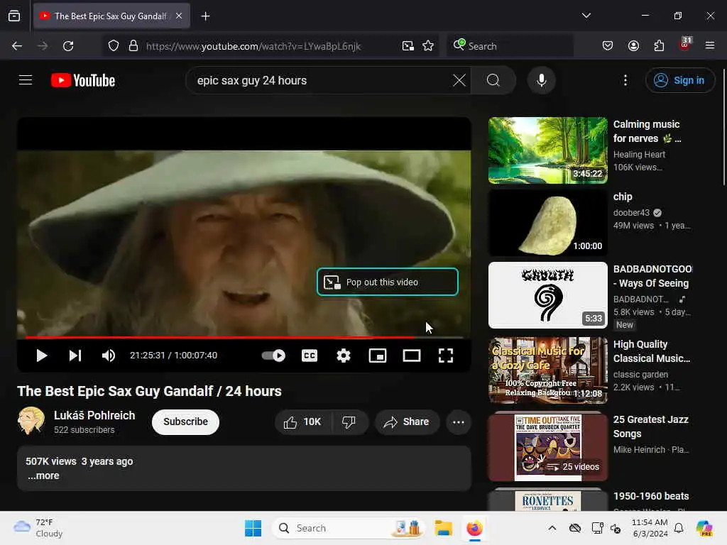Open High Quality Classical Music title
Screen dimensions: 727x545
click(652, 351)
